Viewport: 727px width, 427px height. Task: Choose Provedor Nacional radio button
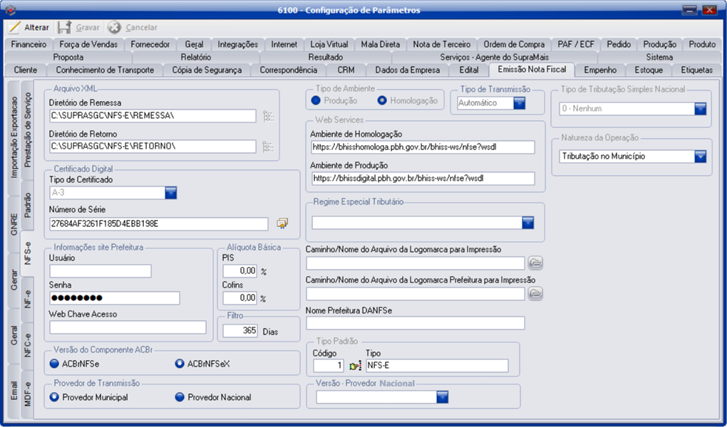point(180,397)
